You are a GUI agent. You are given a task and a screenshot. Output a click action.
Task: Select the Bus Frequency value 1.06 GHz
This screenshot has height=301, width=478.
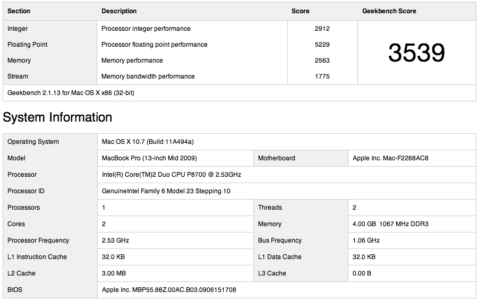366,240
